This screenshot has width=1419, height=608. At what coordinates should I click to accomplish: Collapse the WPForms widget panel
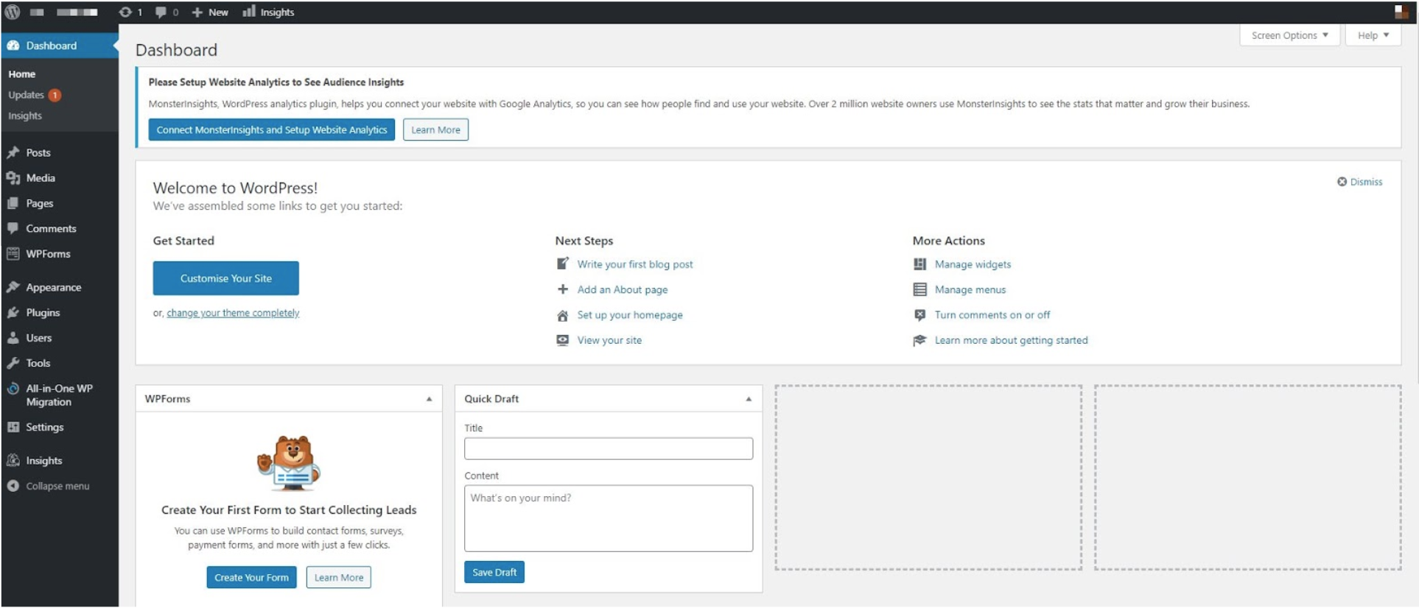429,399
